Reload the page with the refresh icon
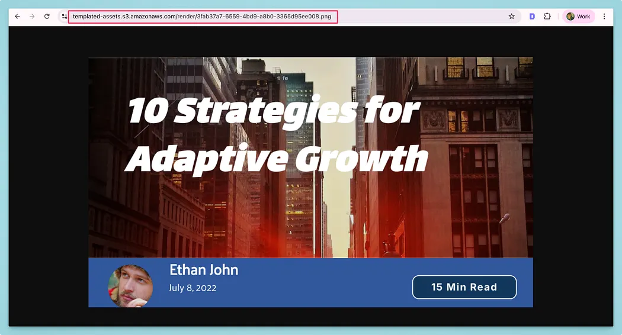This screenshot has width=622, height=335. (47, 16)
